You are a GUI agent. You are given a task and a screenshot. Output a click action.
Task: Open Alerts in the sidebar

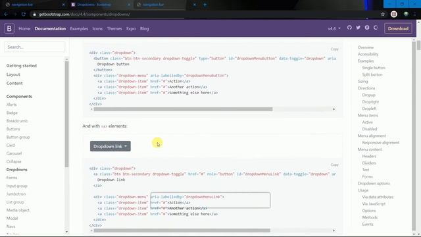pos(12,105)
